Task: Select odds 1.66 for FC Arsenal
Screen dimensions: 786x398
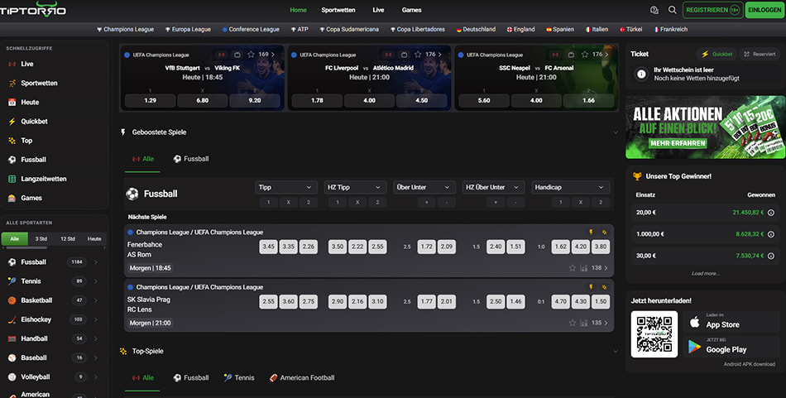Action: pyautogui.click(x=588, y=100)
